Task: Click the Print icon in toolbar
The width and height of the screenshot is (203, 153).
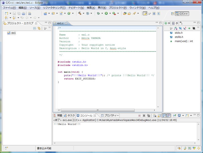Action: pos(23,13)
